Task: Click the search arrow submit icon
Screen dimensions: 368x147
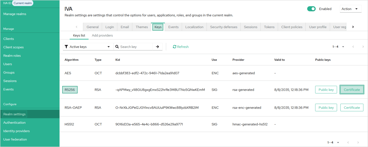Action: pos(157,47)
